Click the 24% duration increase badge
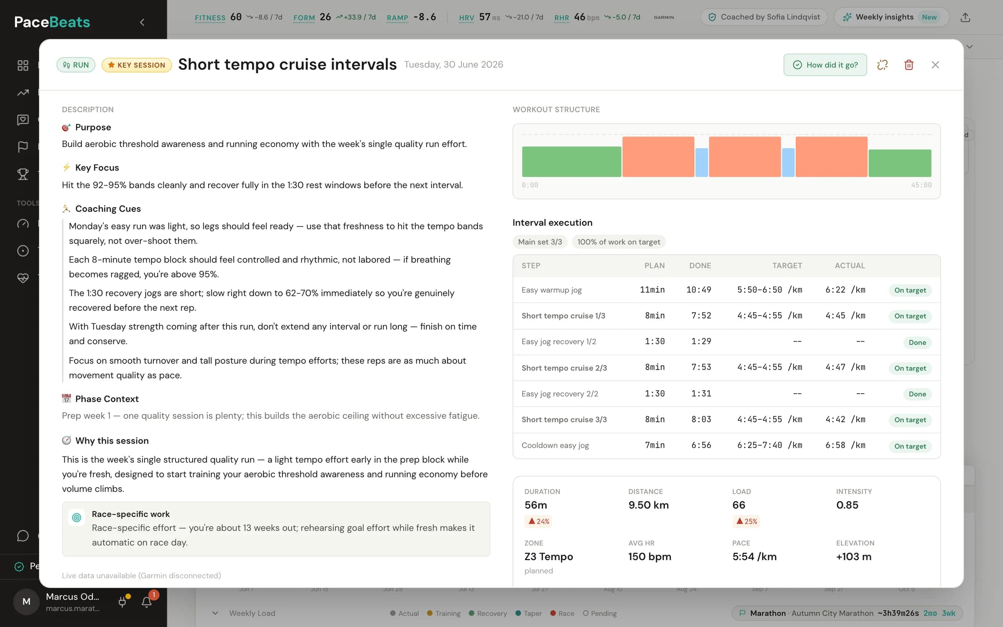Image resolution: width=1003 pixels, height=627 pixels. (x=538, y=521)
